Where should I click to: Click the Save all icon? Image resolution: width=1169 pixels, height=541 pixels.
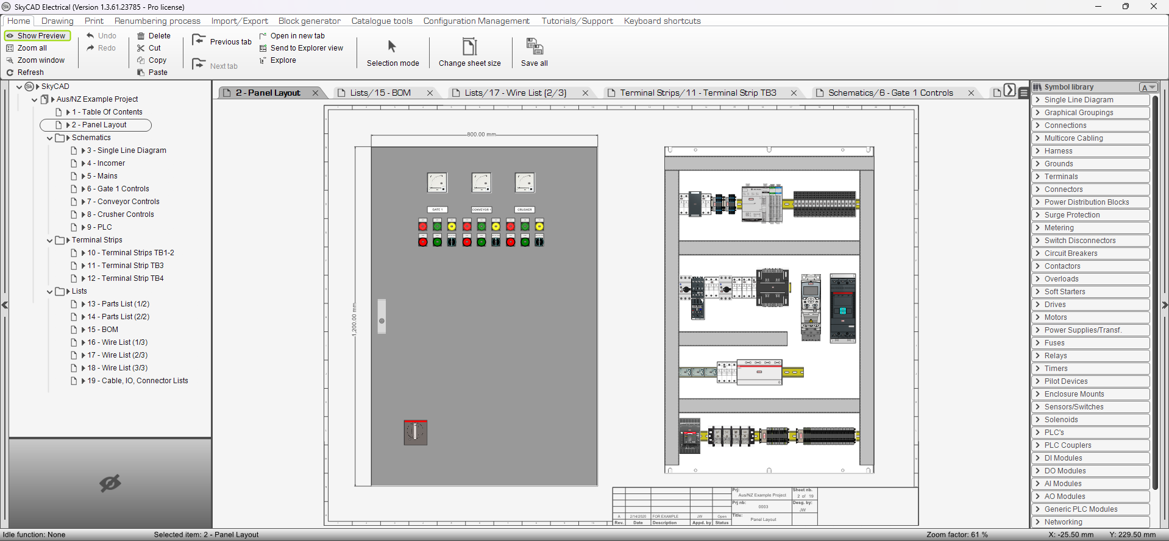tap(534, 47)
